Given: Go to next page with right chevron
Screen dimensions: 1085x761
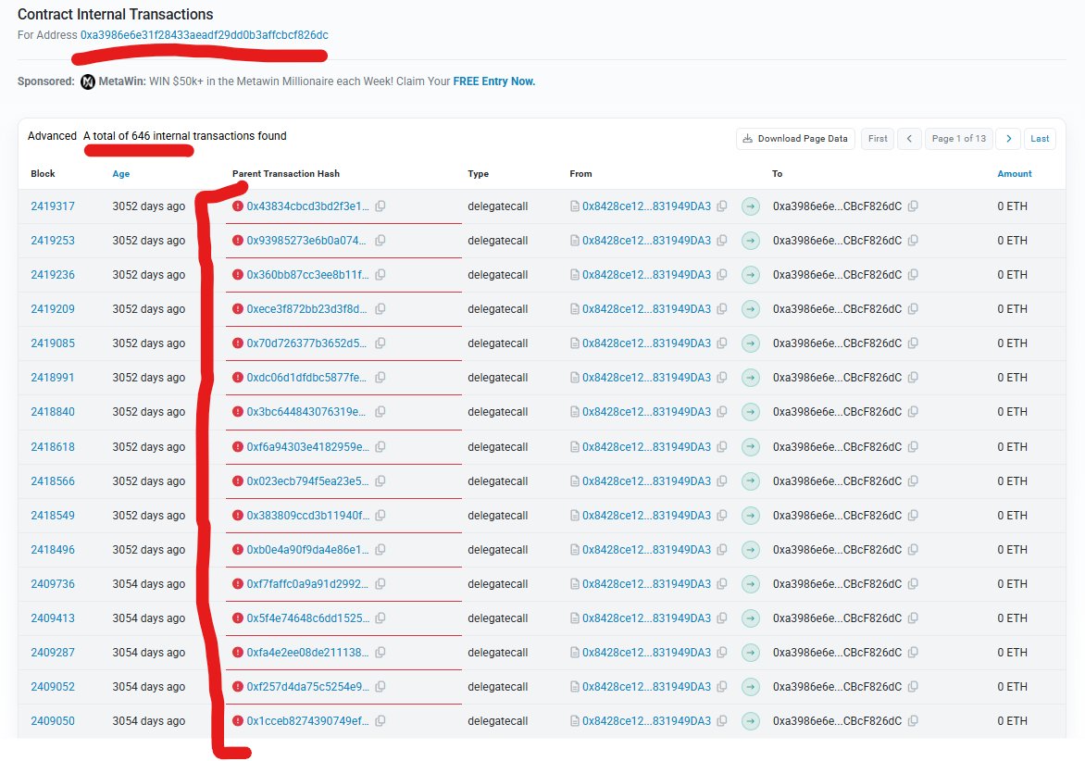Looking at the screenshot, I should pos(1008,138).
